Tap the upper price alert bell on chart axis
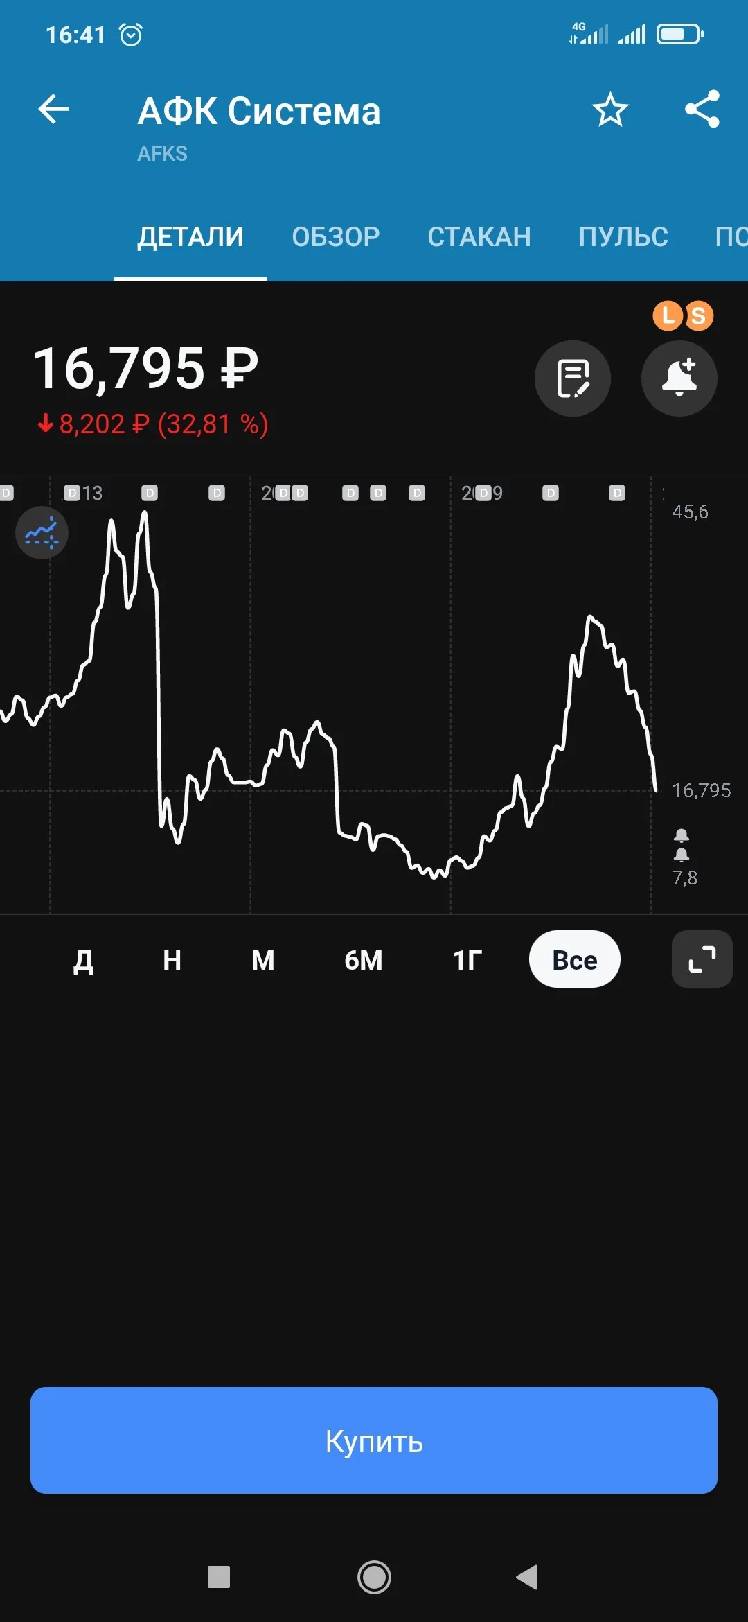The width and height of the screenshot is (748, 1622). [682, 835]
